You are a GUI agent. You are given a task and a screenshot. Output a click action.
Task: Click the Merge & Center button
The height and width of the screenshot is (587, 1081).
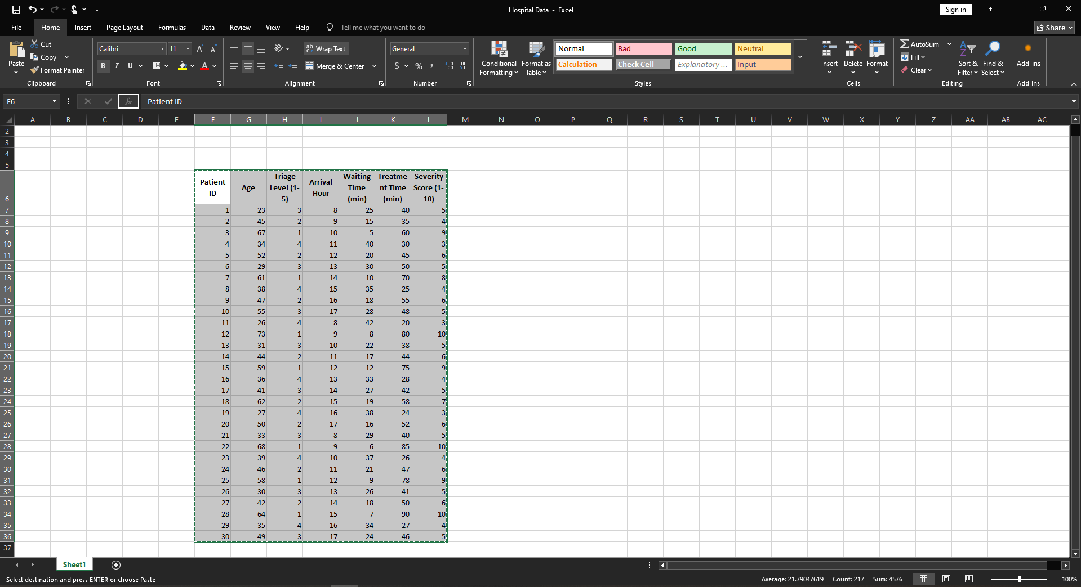tap(336, 66)
